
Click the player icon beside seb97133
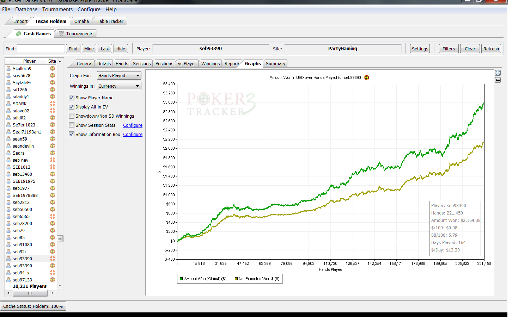(9, 280)
